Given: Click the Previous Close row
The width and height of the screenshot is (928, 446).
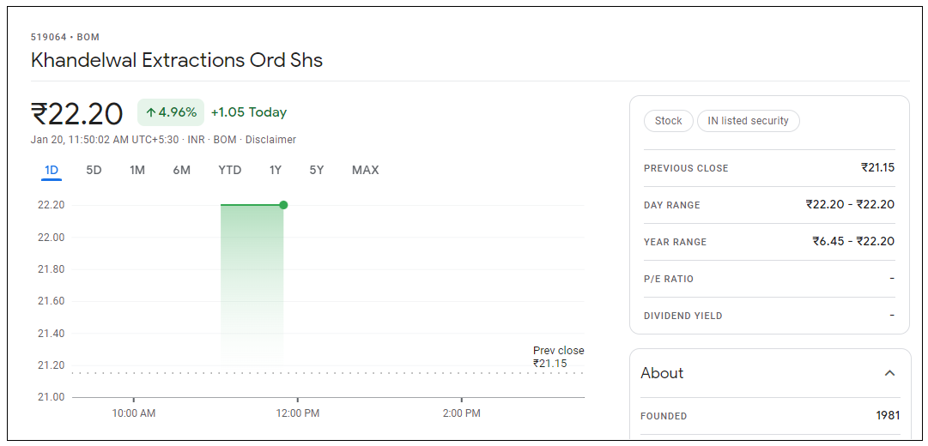Looking at the screenshot, I should 768,168.
